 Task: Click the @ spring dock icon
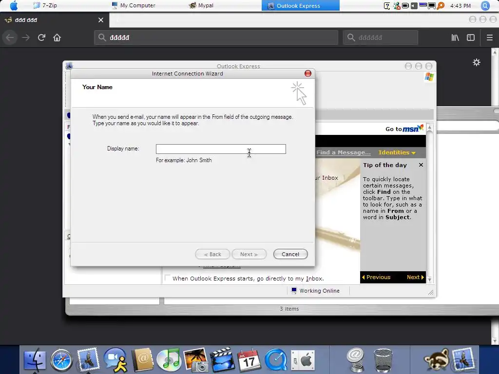pyautogui.click(x=355, y=360)
